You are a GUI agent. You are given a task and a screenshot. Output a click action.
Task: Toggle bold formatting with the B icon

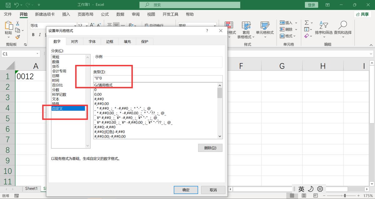pos(33,35)
